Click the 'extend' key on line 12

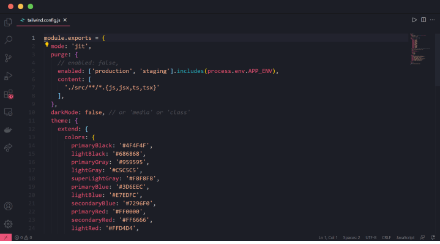coord(68,129)
